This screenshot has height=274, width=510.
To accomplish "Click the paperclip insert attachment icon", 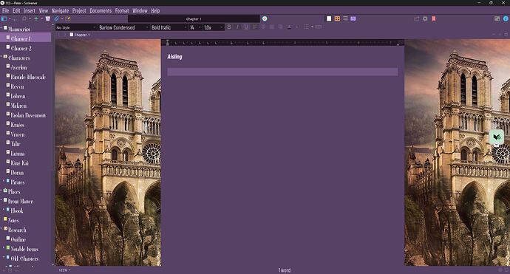I will [x=57, y=19].
